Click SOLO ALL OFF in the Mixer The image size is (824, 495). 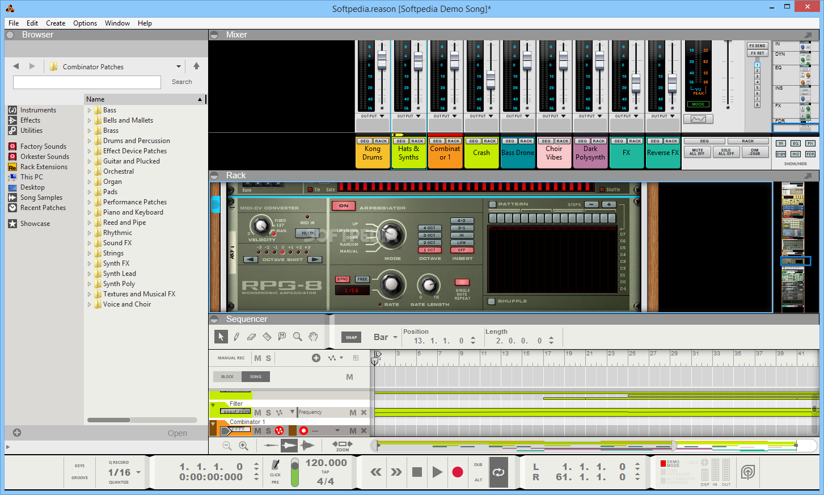(x=726, y=152)
